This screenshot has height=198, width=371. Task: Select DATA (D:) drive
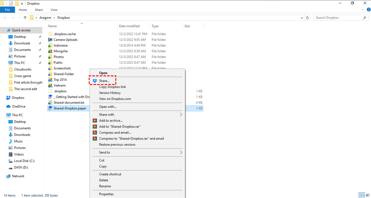click(x=21, y=167)
